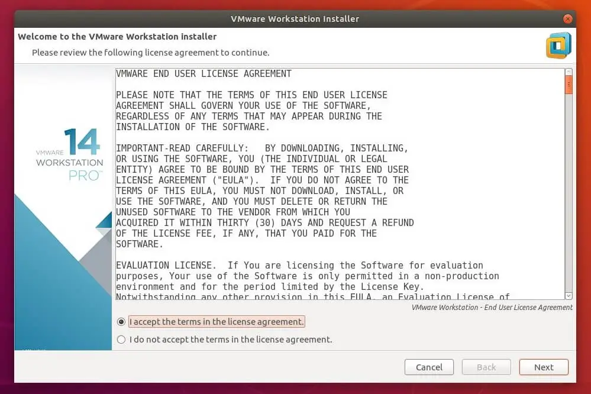This screenshot has width=591, height=394.
Task: Click the Workstation 14 Pro sidebar logo
Action: coord(69,154)
